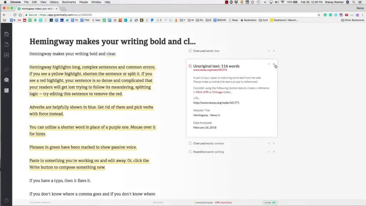Click the new document icon in sidebar

coord(6,44)
